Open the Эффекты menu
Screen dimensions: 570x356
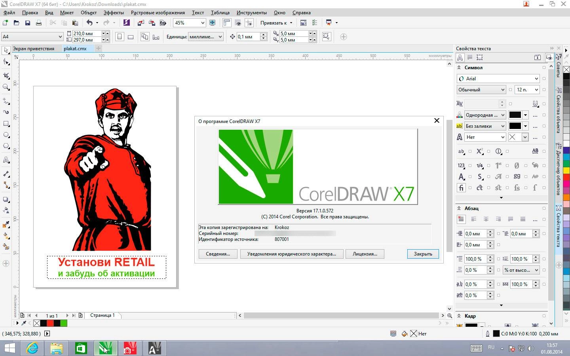click(114, 13)
